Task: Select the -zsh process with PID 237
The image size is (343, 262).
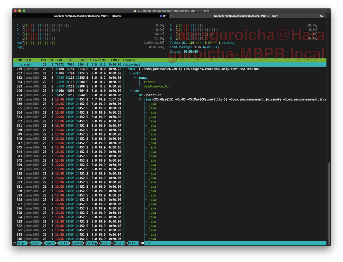Action: coord(170,73)
